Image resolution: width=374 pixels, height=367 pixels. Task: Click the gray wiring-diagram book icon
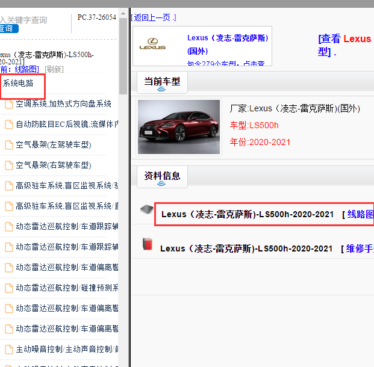tap(147, 209)
